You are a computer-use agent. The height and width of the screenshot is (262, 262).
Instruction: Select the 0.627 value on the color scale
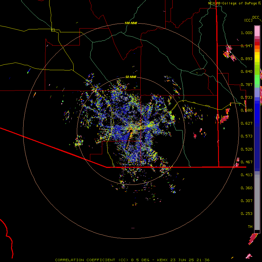[x=247, y=123]
